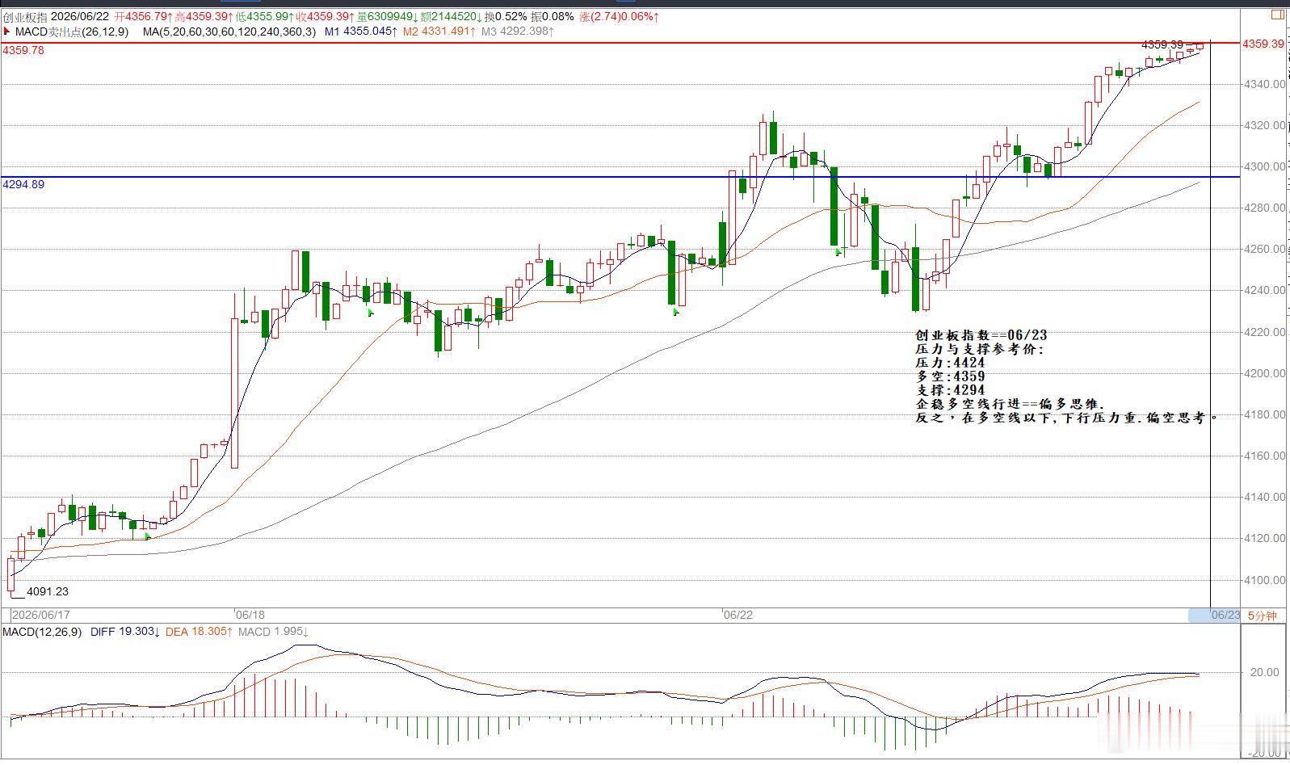Open MA(5,20,60,30,60,120,240,360,3) parameters label

point(229,32)
